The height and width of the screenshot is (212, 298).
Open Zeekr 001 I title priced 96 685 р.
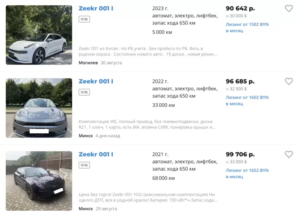coord(96,81)
